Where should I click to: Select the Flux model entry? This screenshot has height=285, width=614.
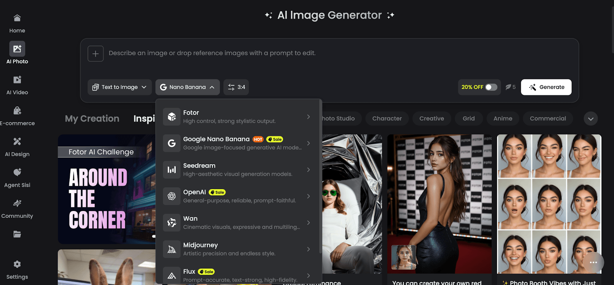point(238,275)
